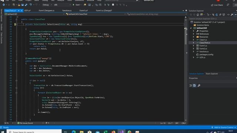Open the Team Explorer tab
This screenshot has height=133, width=237.
point(211,74)
